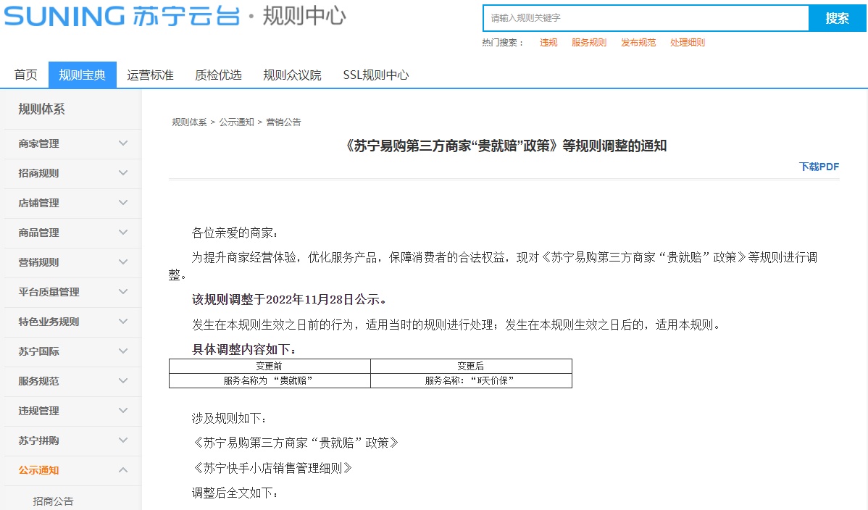This screenshot has width=868, height=510.
Task: Open 营销规则 in the sidebar
Action: (x=38, y=262)
